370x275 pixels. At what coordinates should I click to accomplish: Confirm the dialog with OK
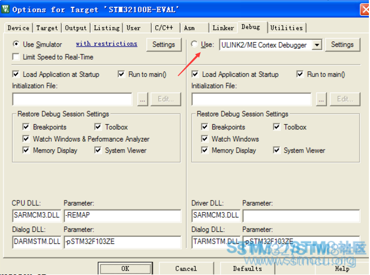pos(126,268)
